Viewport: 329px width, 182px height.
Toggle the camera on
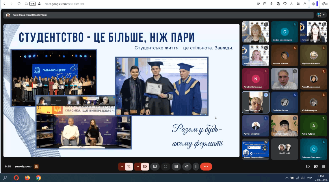(145, 166)
